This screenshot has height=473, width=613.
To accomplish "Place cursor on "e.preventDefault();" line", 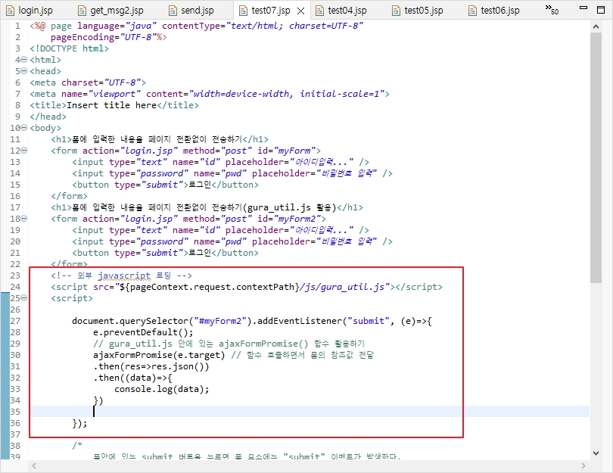I will point(143,332).
